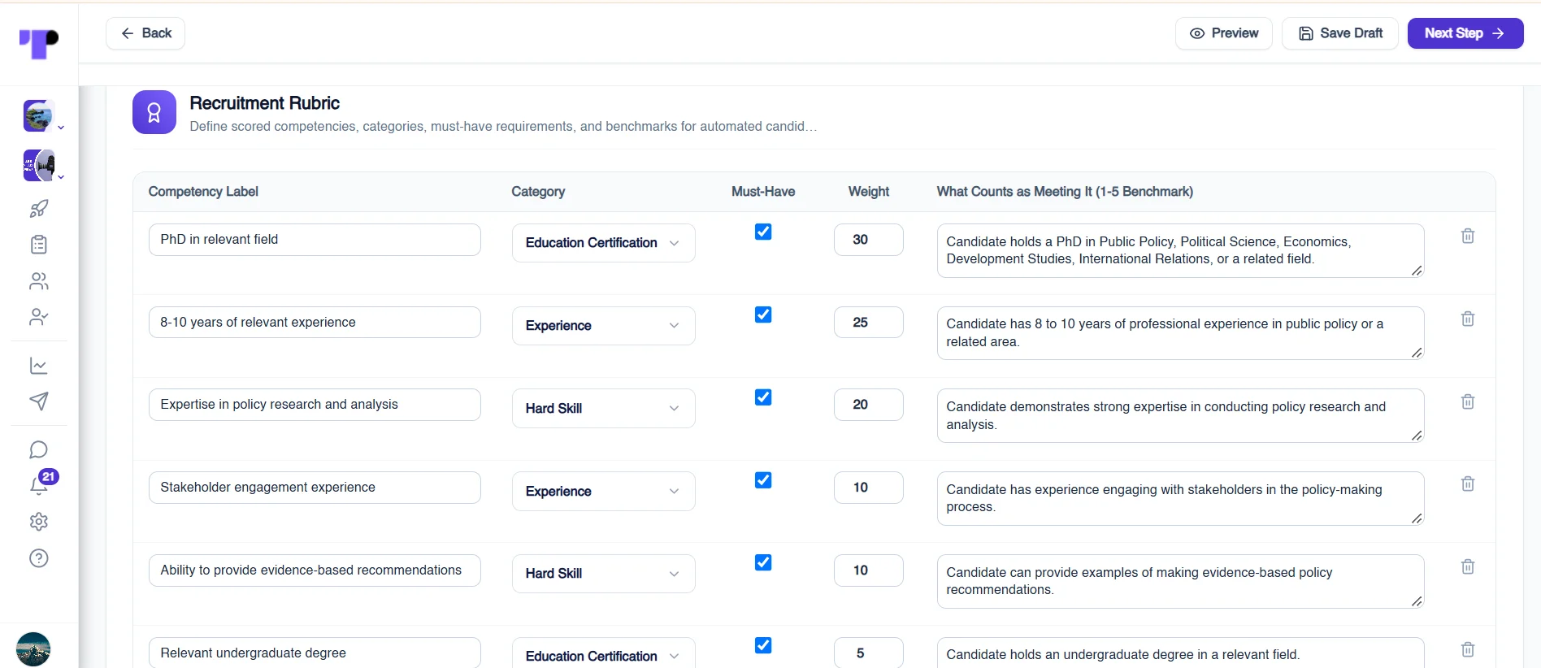Click the PhD in relevant field label input
The width and height of the screenshot is (1541, 668).
pos(315,240)
